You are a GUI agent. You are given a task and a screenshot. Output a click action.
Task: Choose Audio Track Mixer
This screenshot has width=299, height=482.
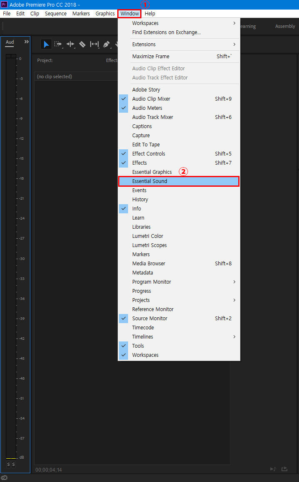click(x=179, y=117)
